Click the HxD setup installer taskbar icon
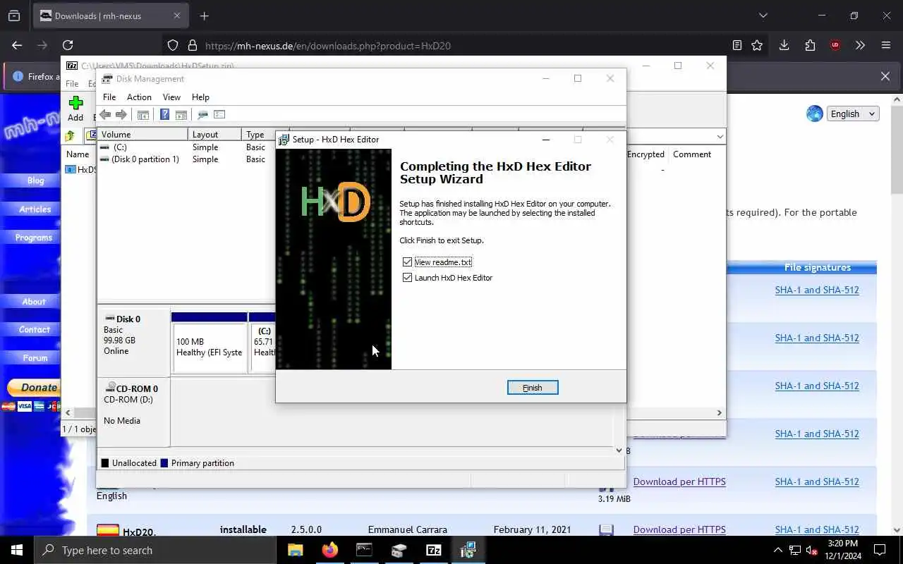Screen dimensions: 903x564 tap(468, 550)
